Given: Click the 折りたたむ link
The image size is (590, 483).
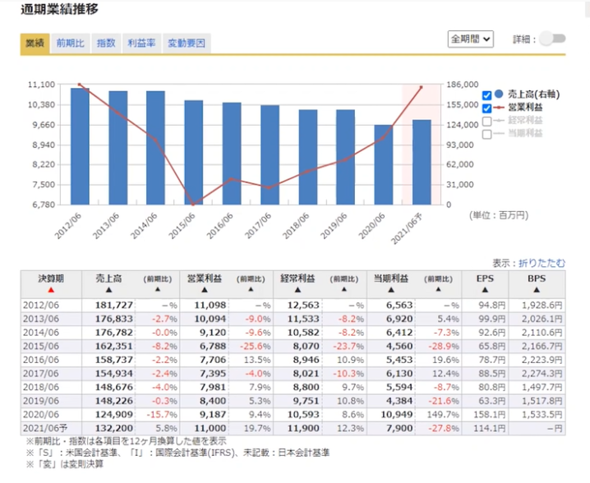Looking at the screenshot, I should 542,263.
